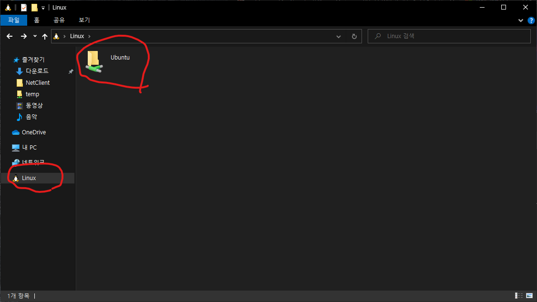Viewport: 537px width, 302px height.
Task: Select 네트워크 in the navigation pane
Action: pyautogui.click(x=29, y=162)
